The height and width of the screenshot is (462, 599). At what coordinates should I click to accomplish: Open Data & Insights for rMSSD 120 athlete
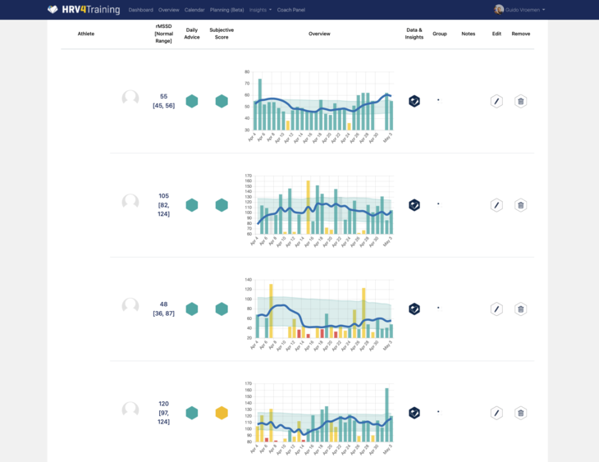414,413
